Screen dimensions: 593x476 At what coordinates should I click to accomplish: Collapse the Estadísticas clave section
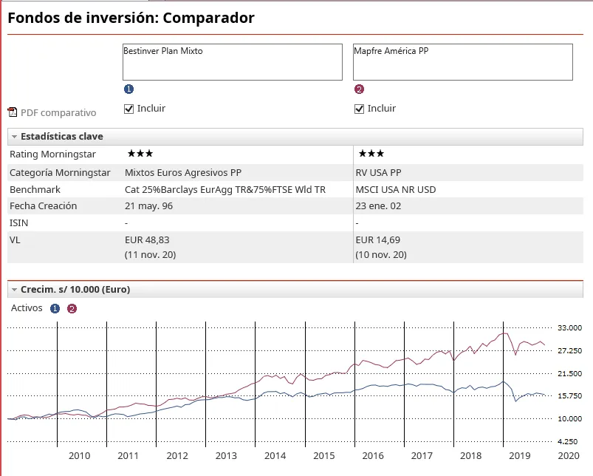tap(15, 137)
